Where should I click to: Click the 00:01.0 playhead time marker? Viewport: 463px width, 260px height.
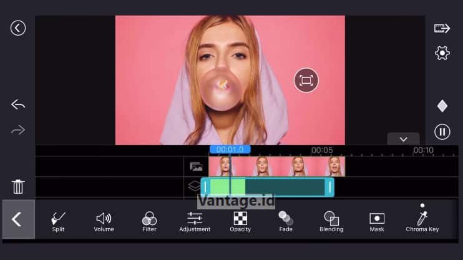pyautogui.click(x=230, y=149)
